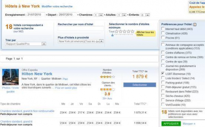The width and height of the screenshot is (205, 127).
Task: Check the Climatisation (428) option
Action: tap(163, 33)
